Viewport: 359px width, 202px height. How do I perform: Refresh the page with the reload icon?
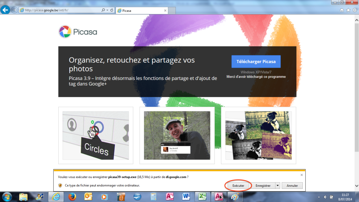[x=112, y=10]
